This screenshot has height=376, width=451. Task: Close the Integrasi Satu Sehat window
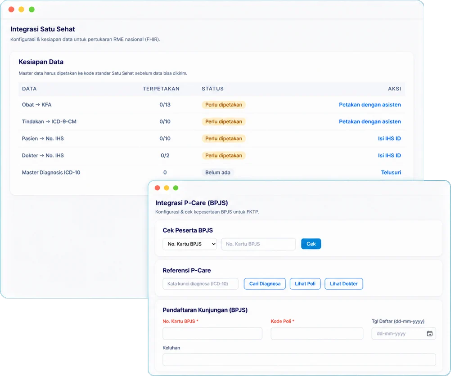[x=12, y=9]
